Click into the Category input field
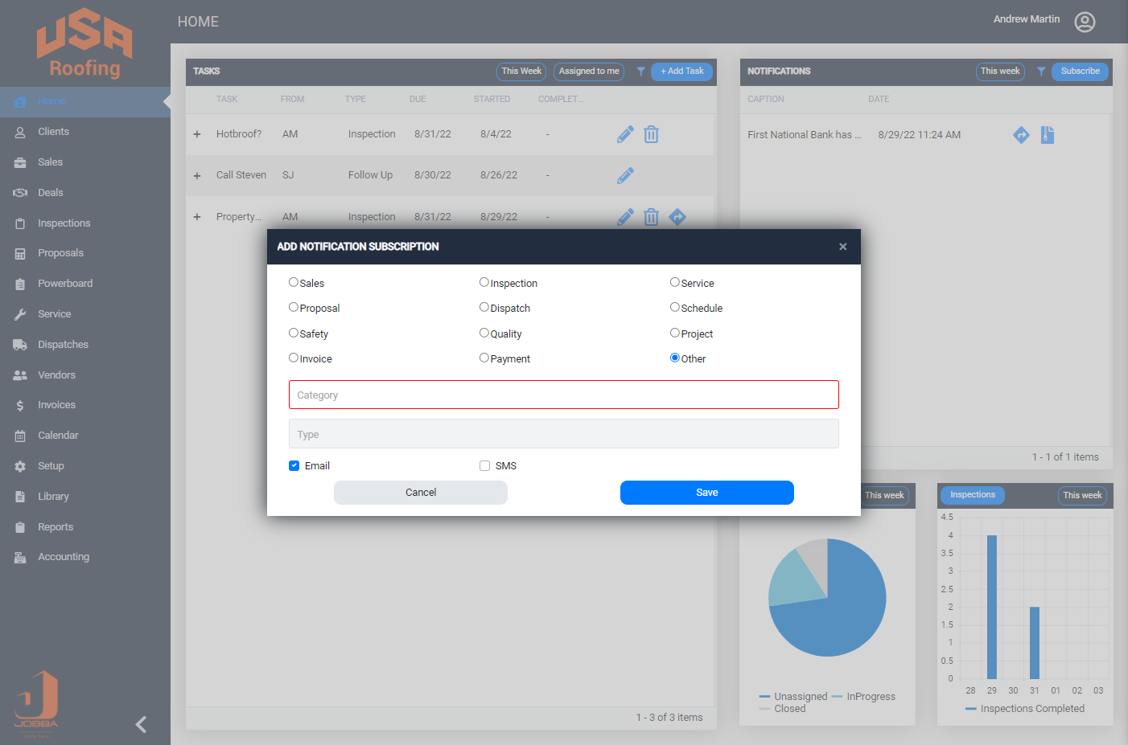Viewport: 1128px width, 745px height. tap(563, 395)
